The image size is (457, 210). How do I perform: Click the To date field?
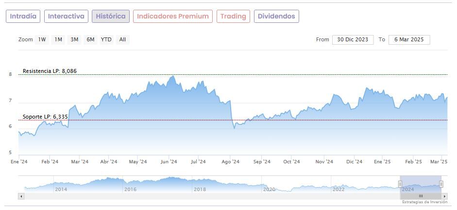click(x=409, y=40)
